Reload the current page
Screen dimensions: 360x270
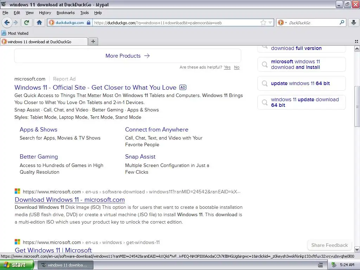pos(27,22)
